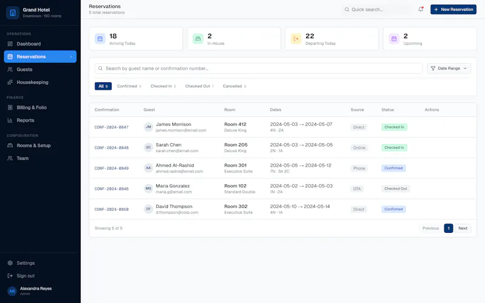This screenshot has width=485, height=303.
Task: Click Confirmed status badge for David Thompson
Action: 393,209
